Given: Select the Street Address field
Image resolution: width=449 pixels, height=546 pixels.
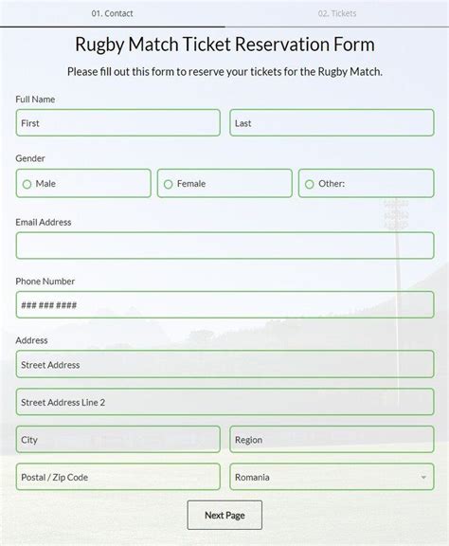Looking at the screenshot, I should 224,364.
